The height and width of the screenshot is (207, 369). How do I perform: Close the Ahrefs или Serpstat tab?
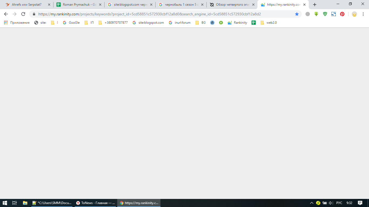49,5
